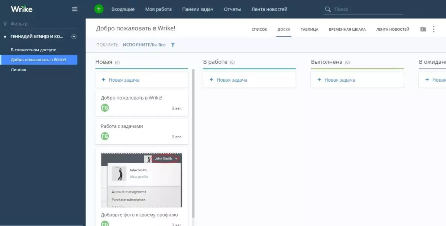Screen dimensions: 446x226
Task: Click plus icon in В работе column
Action: [211, 80]
